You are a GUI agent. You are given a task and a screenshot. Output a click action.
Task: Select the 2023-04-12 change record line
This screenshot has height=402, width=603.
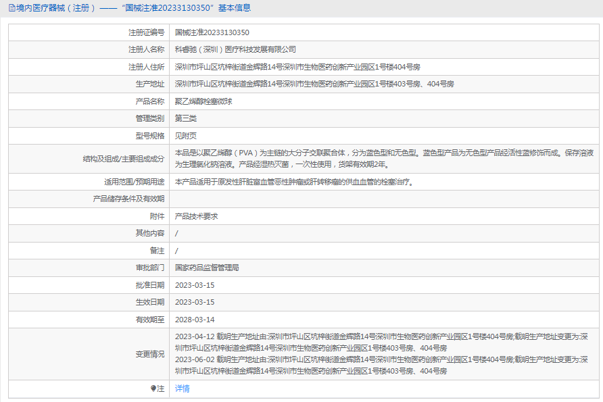tap(381, 343)
